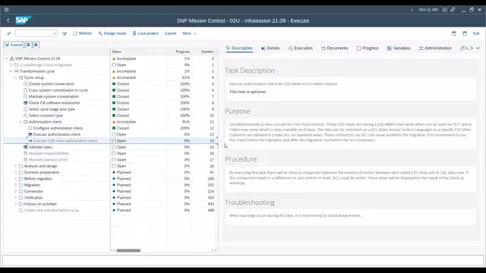This screenshot has width=486, height=273.
Task: Click the Exit button
Action: pyautogui.click(x=476, y=33)
